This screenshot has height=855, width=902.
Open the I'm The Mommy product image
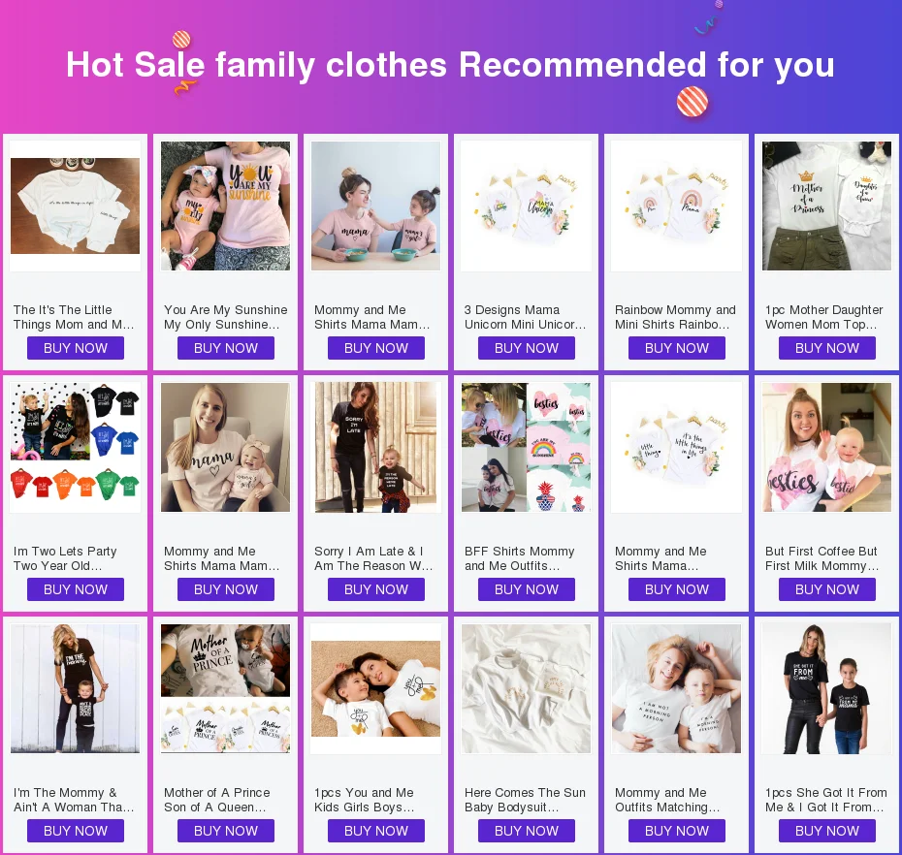click(76, 688)
